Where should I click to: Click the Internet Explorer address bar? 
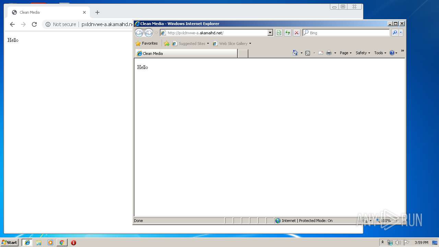214,33
